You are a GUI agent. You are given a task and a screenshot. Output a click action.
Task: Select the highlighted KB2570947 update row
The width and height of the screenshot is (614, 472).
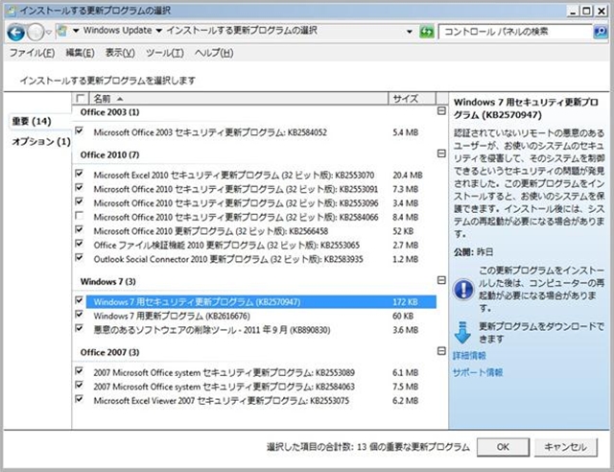pos(261,301)
